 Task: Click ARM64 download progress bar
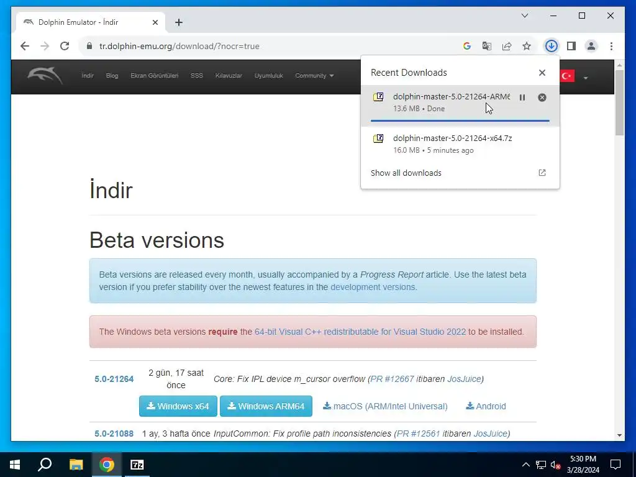[460, 120]
